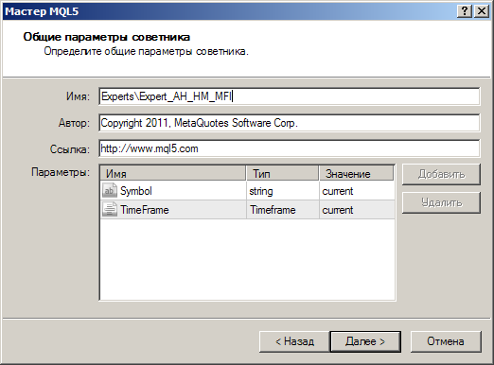Select the Symbol parameter row
494x365 pixels.
(247, 191)
